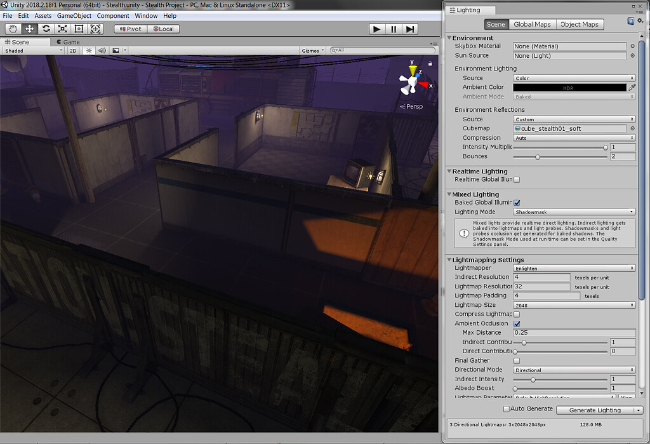Viewport: 650px width, 444px height.
Task: Click the Generate Lighting button
Action: [x=595, y=410]
